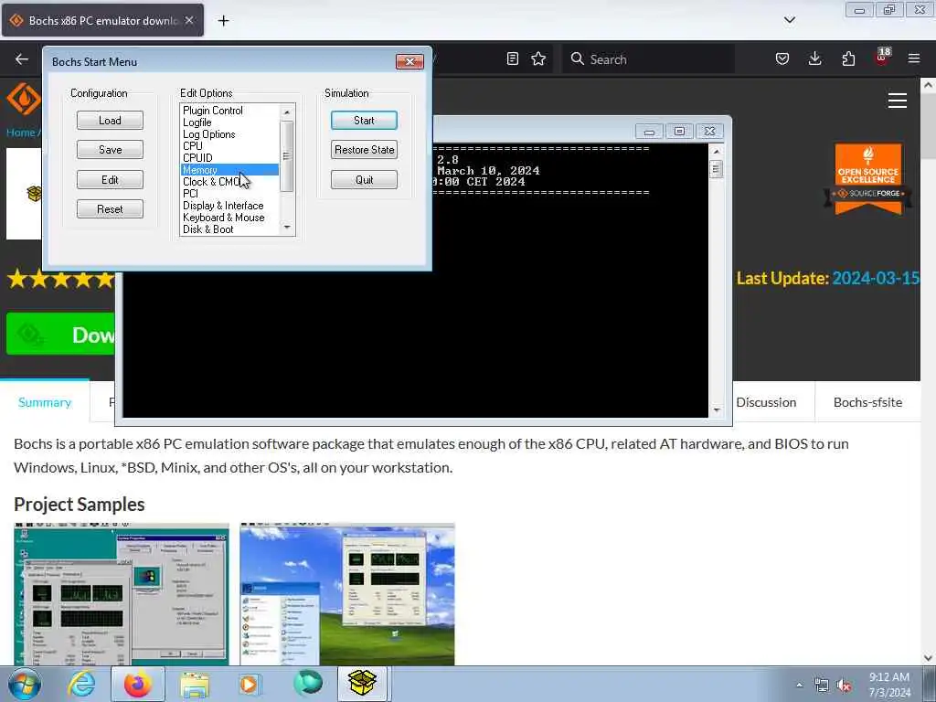936x702 pixels.
Task: Open Firefox downloads panel
Action: (814, 58)
